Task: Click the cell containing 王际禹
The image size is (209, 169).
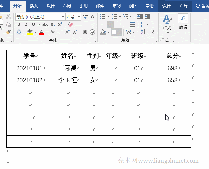Action: pos(67,68)
